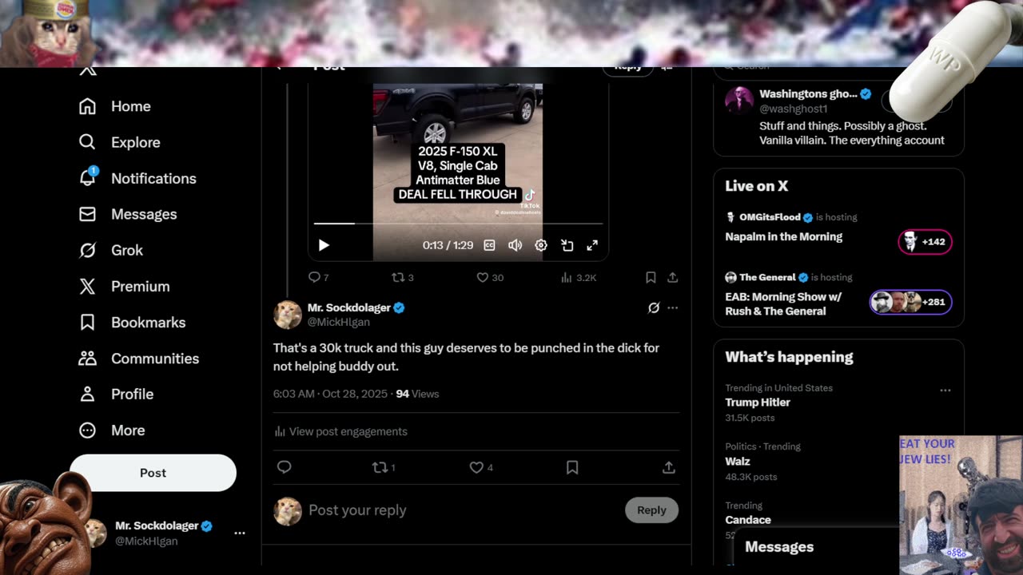Expand the Messages drawer
Image resolution: width=1023 pixels, height=575 pixels.
[815, 547]
